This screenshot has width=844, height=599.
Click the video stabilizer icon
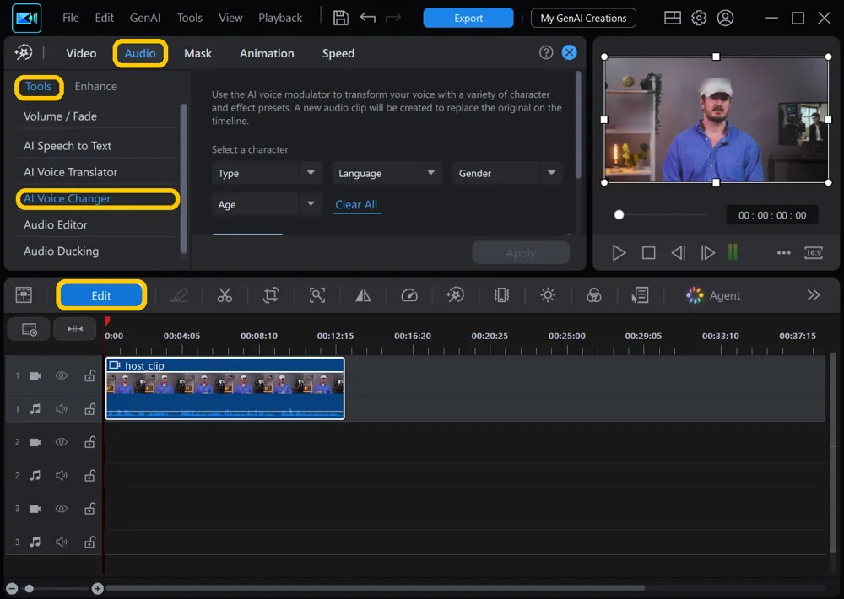[x=501, y=295]
